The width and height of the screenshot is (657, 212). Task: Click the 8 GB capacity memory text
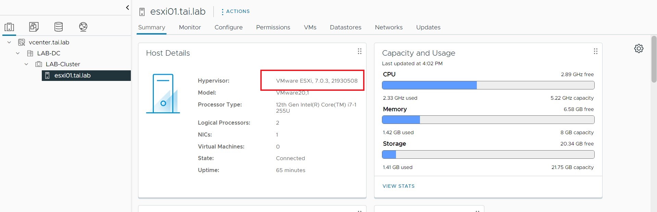pyautogui.click(x=577, y=132)
